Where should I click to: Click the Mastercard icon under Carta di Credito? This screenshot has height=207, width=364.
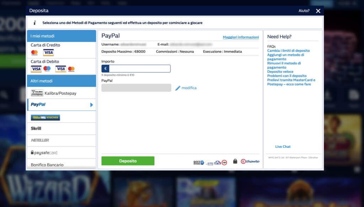(x=34, y=53)
